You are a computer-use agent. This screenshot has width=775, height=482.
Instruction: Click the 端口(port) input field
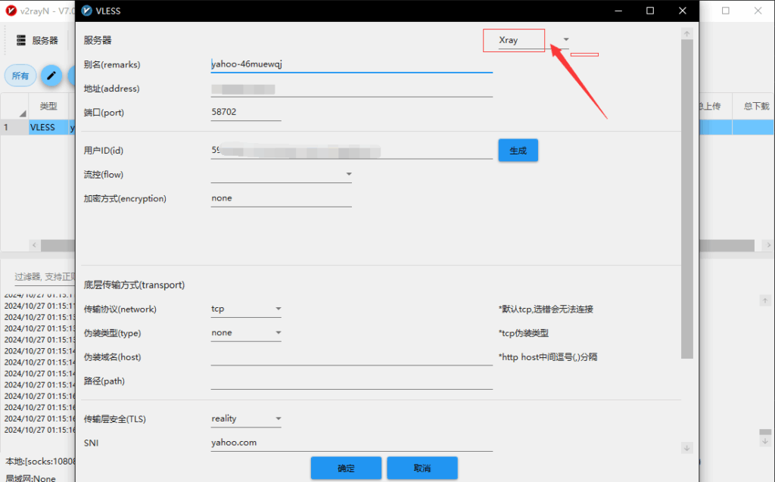point(246,113)
